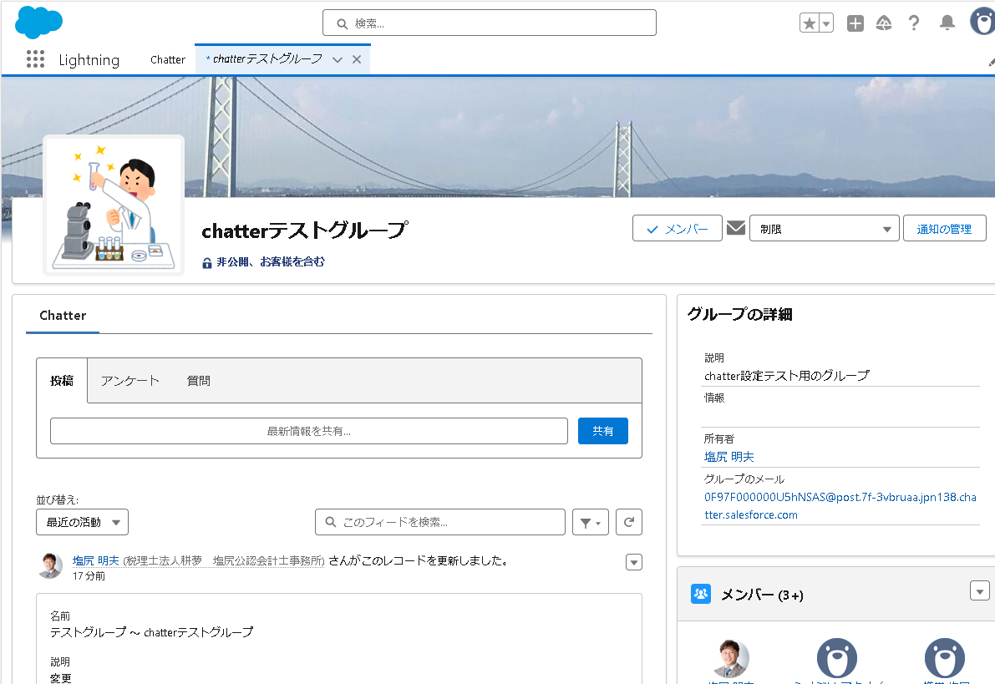Viewport: 995px width, 684px height.
Task: Click the description text chatter設定テスト用のグループ
Action: tap(787, 376)
